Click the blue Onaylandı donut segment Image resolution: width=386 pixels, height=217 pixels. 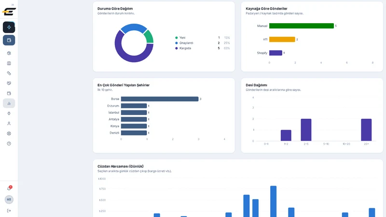point(134,27)
